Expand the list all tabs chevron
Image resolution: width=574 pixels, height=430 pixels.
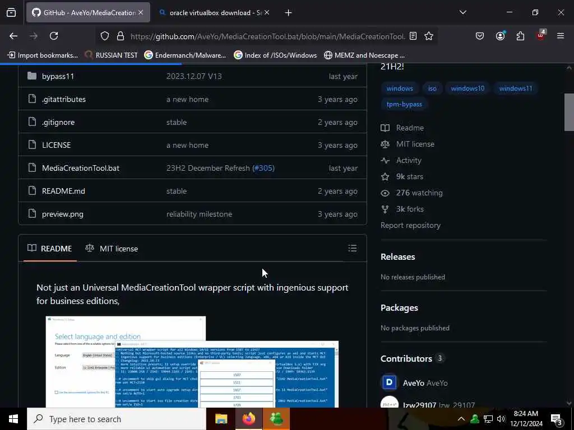pos(462,12)
